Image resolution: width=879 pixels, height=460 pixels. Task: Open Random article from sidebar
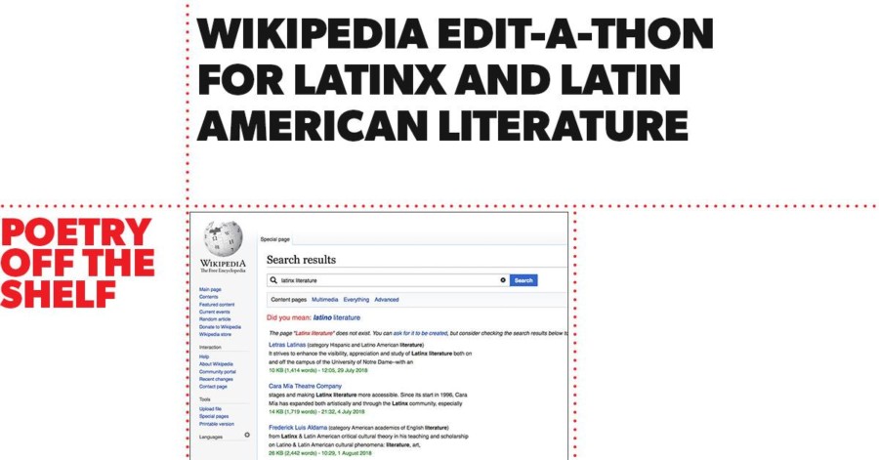215,319
